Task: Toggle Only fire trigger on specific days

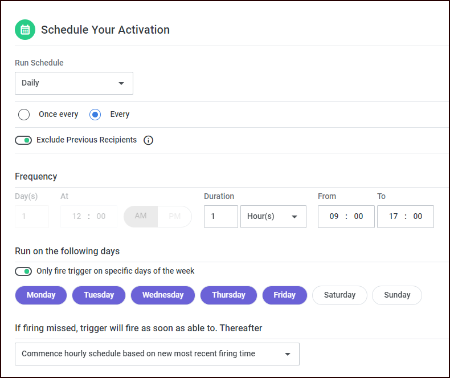Action: (x=23, y=271)
